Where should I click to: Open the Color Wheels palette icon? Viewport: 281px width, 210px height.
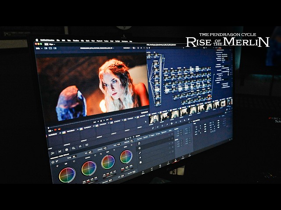click(x=67, y=150)
